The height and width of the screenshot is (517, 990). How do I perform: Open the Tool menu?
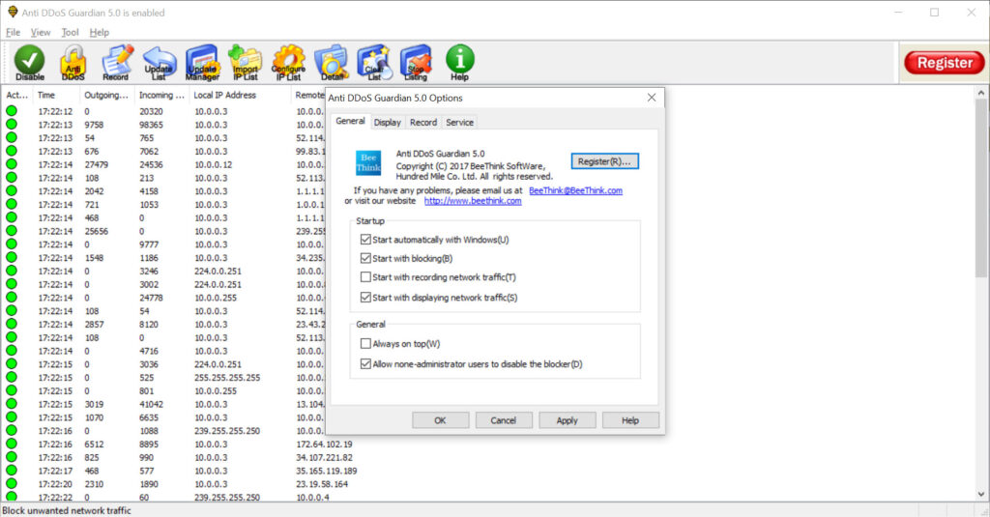70,32
